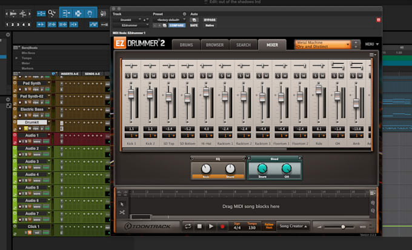
Task: Select the Drumkit track name
Action: coord(32,122)
